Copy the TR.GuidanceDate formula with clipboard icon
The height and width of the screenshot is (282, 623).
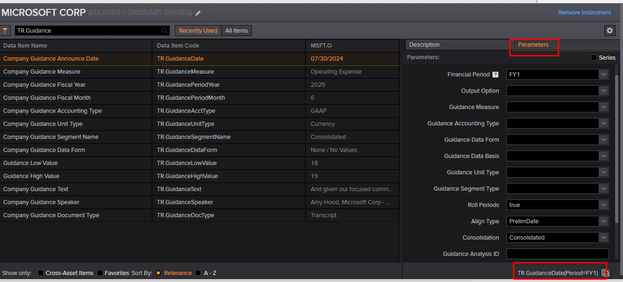pyautogui.click(x=605, y=273)
